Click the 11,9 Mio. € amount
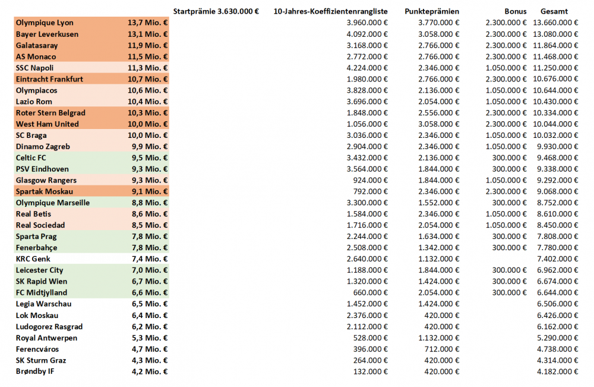The width and height of the screenshot is (594, 387). 147,46
